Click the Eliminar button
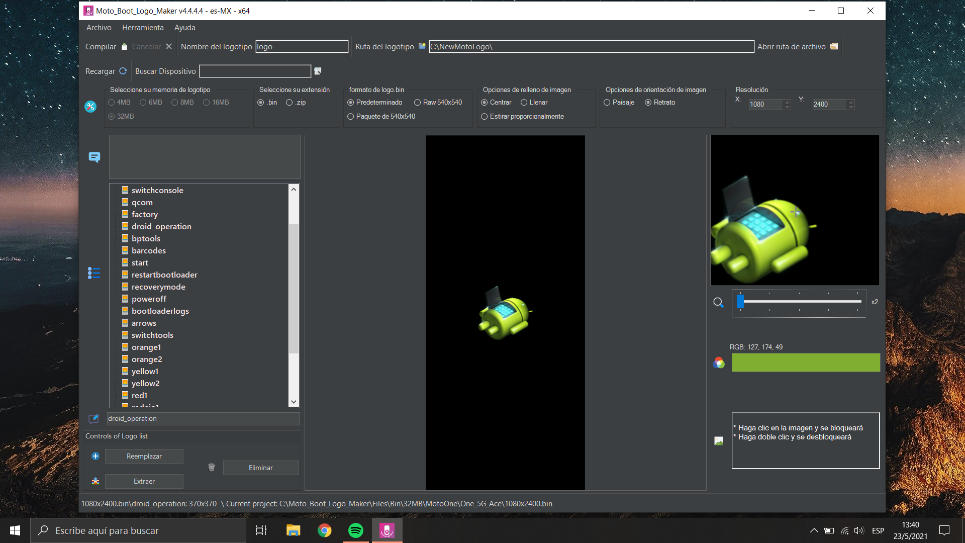The height and width of the screenshot is (543, 965). [260, 468]
